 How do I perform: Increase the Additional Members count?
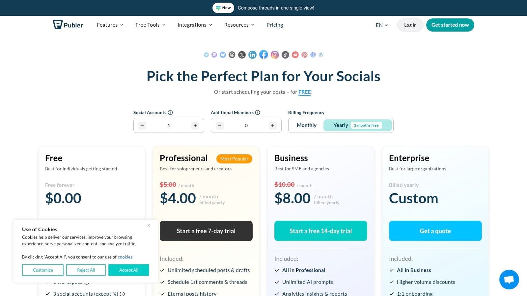point(273,126)
